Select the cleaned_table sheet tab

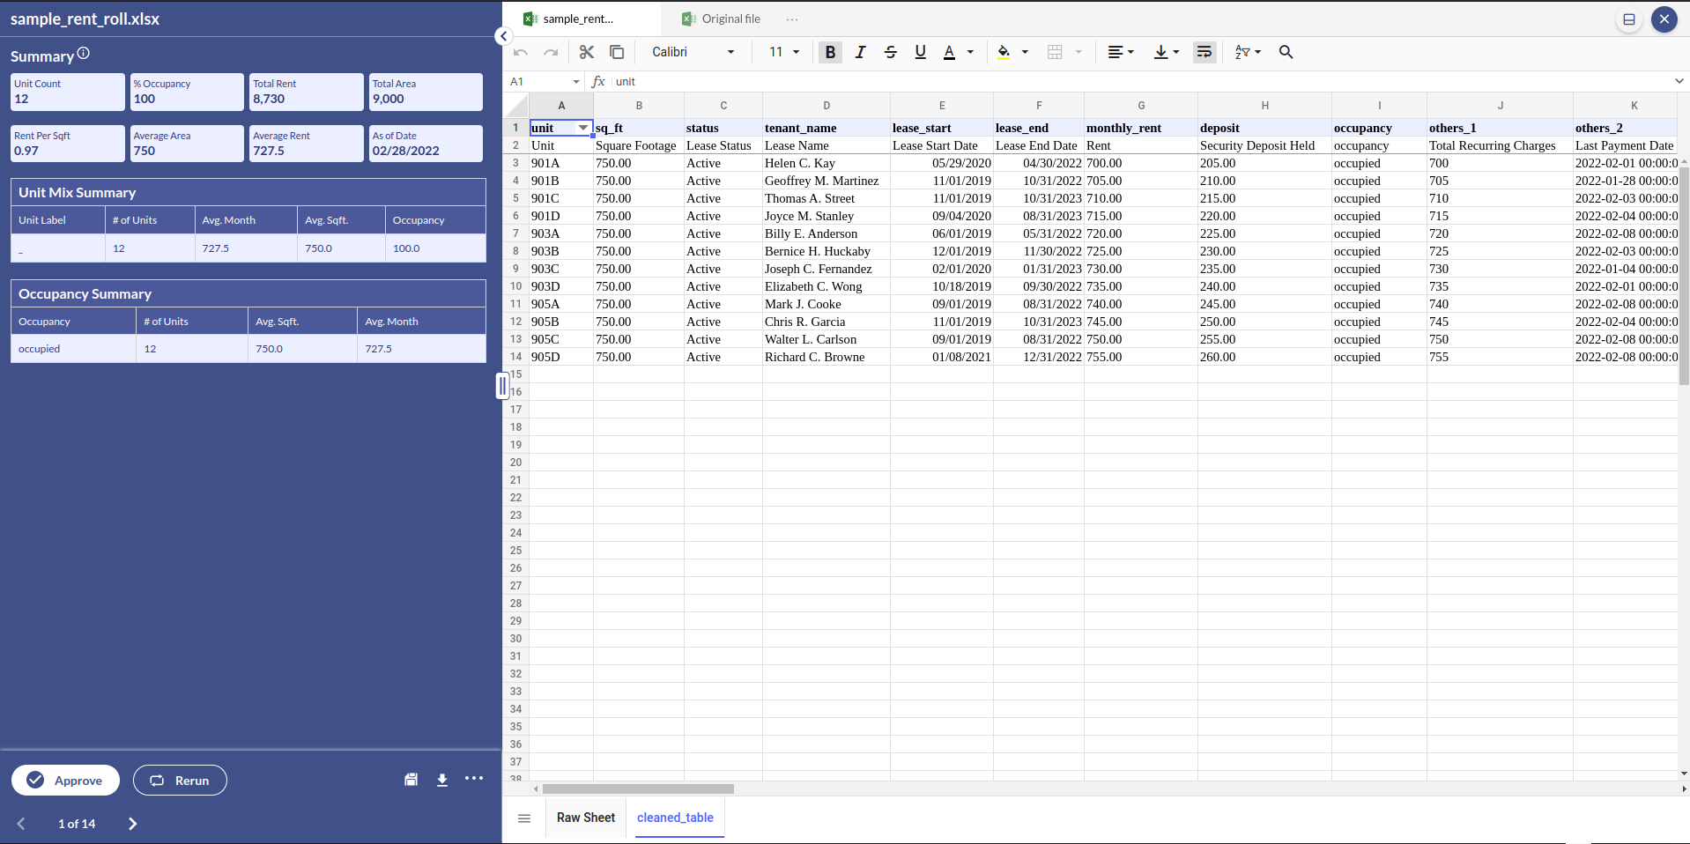675,818
